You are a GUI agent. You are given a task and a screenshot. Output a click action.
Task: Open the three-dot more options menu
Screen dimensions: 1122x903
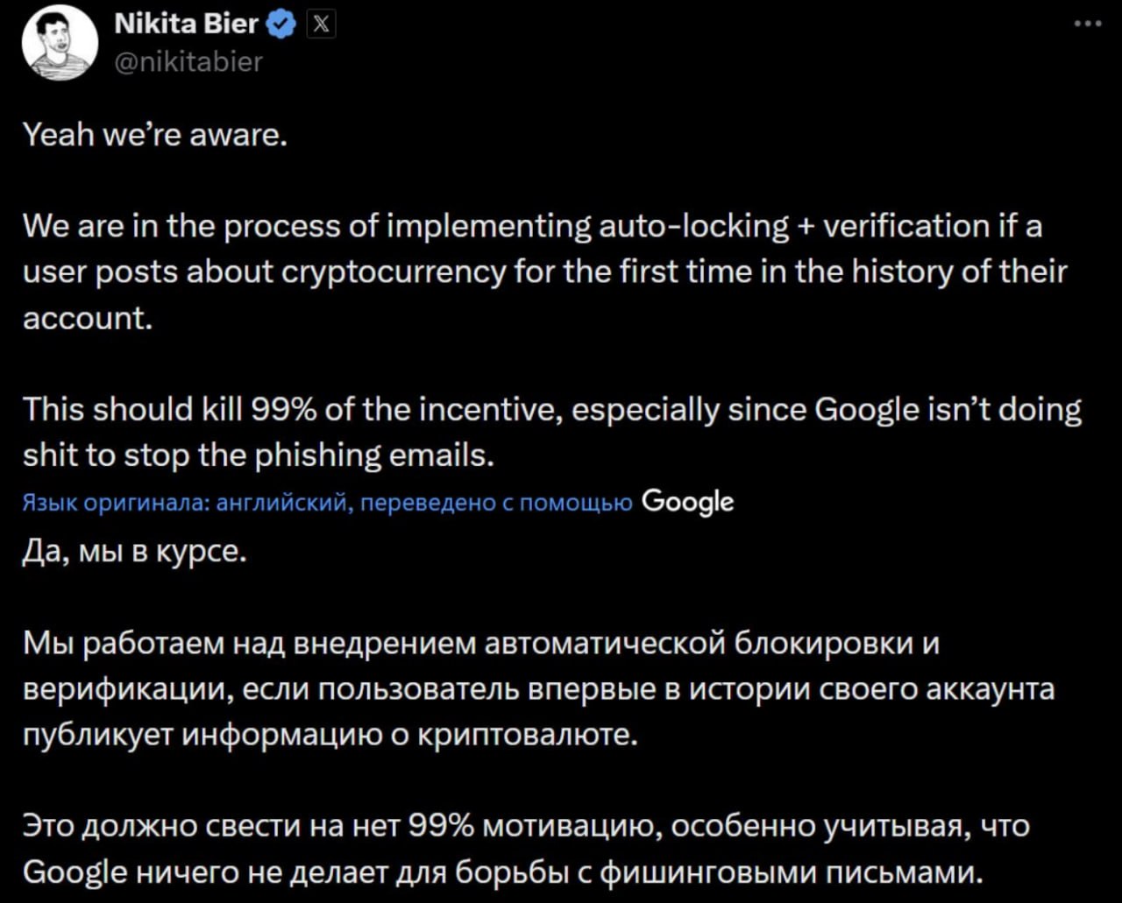[x=1087, y=25]
